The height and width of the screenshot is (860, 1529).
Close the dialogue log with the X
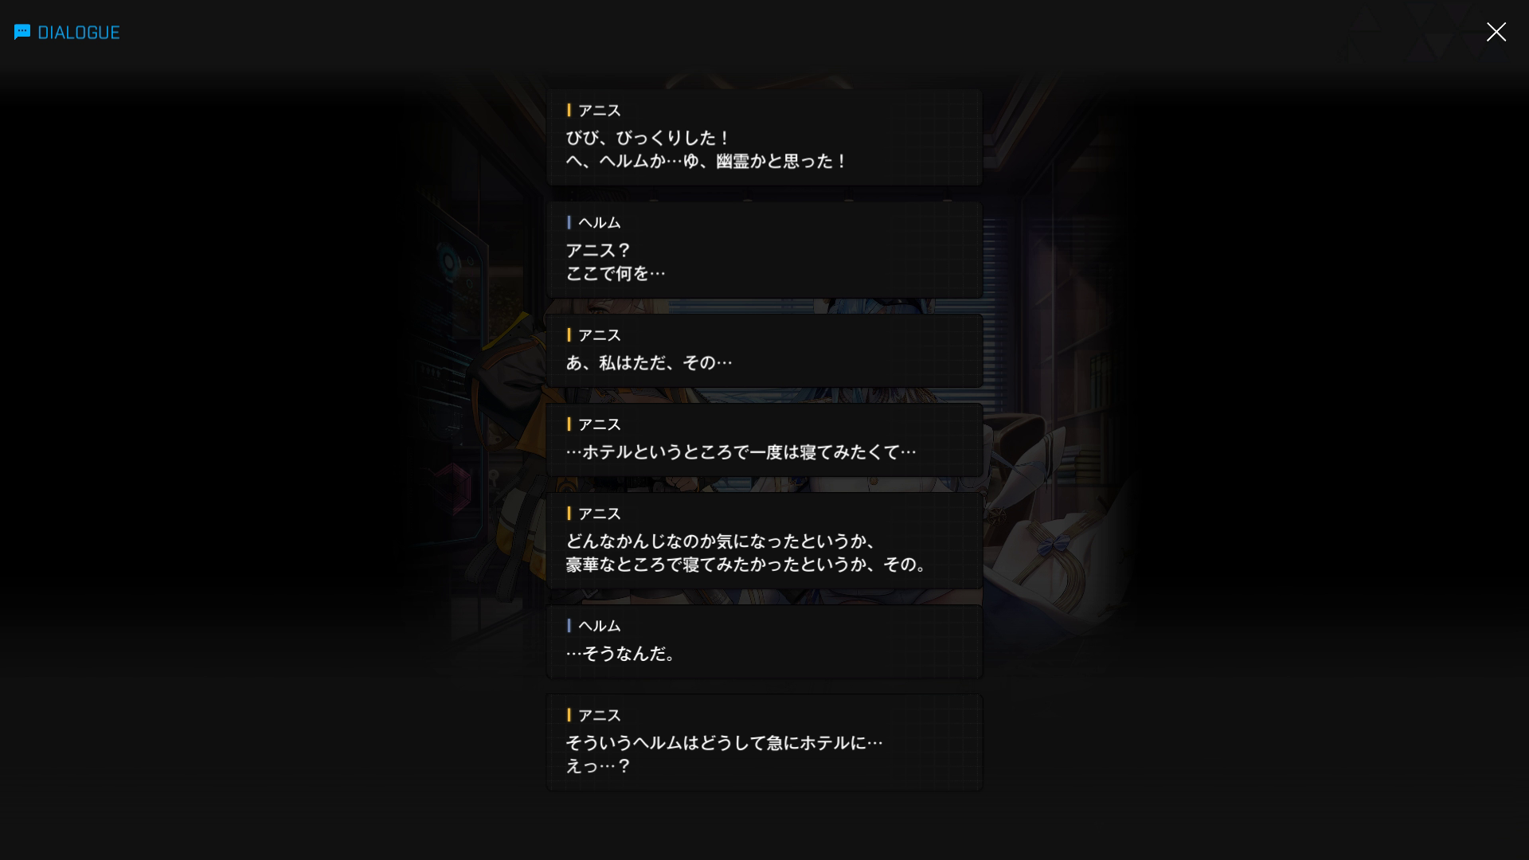(x=1496, y=32)
